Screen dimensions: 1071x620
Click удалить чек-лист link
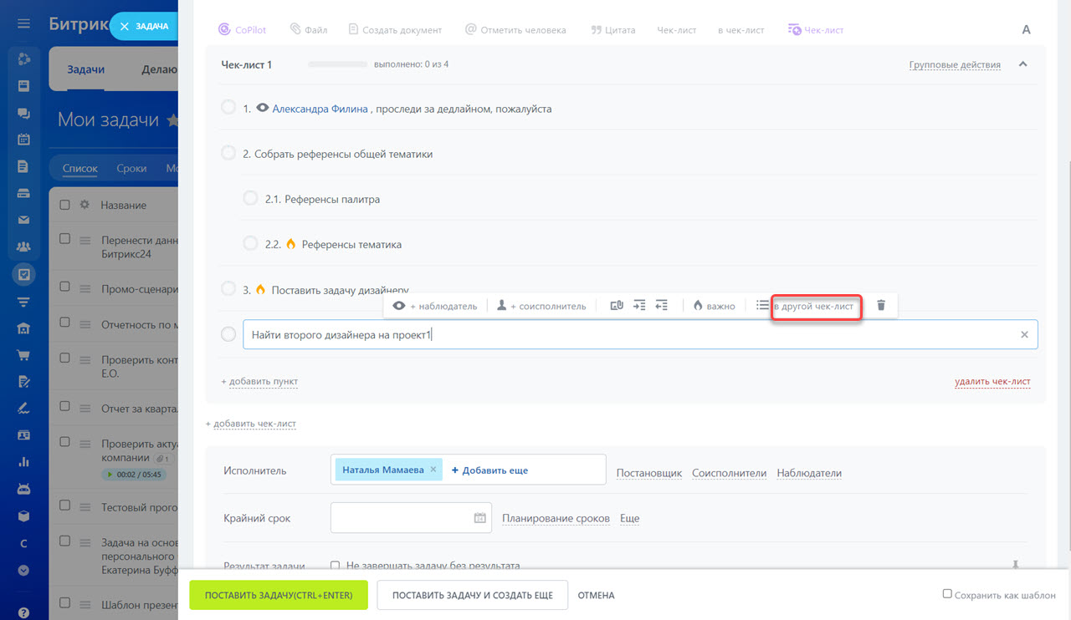click(x=992, y=381)
